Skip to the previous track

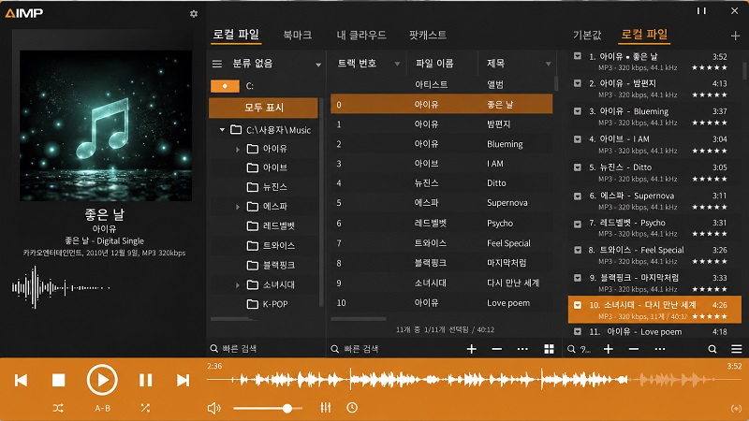click(x=21, y=381)
